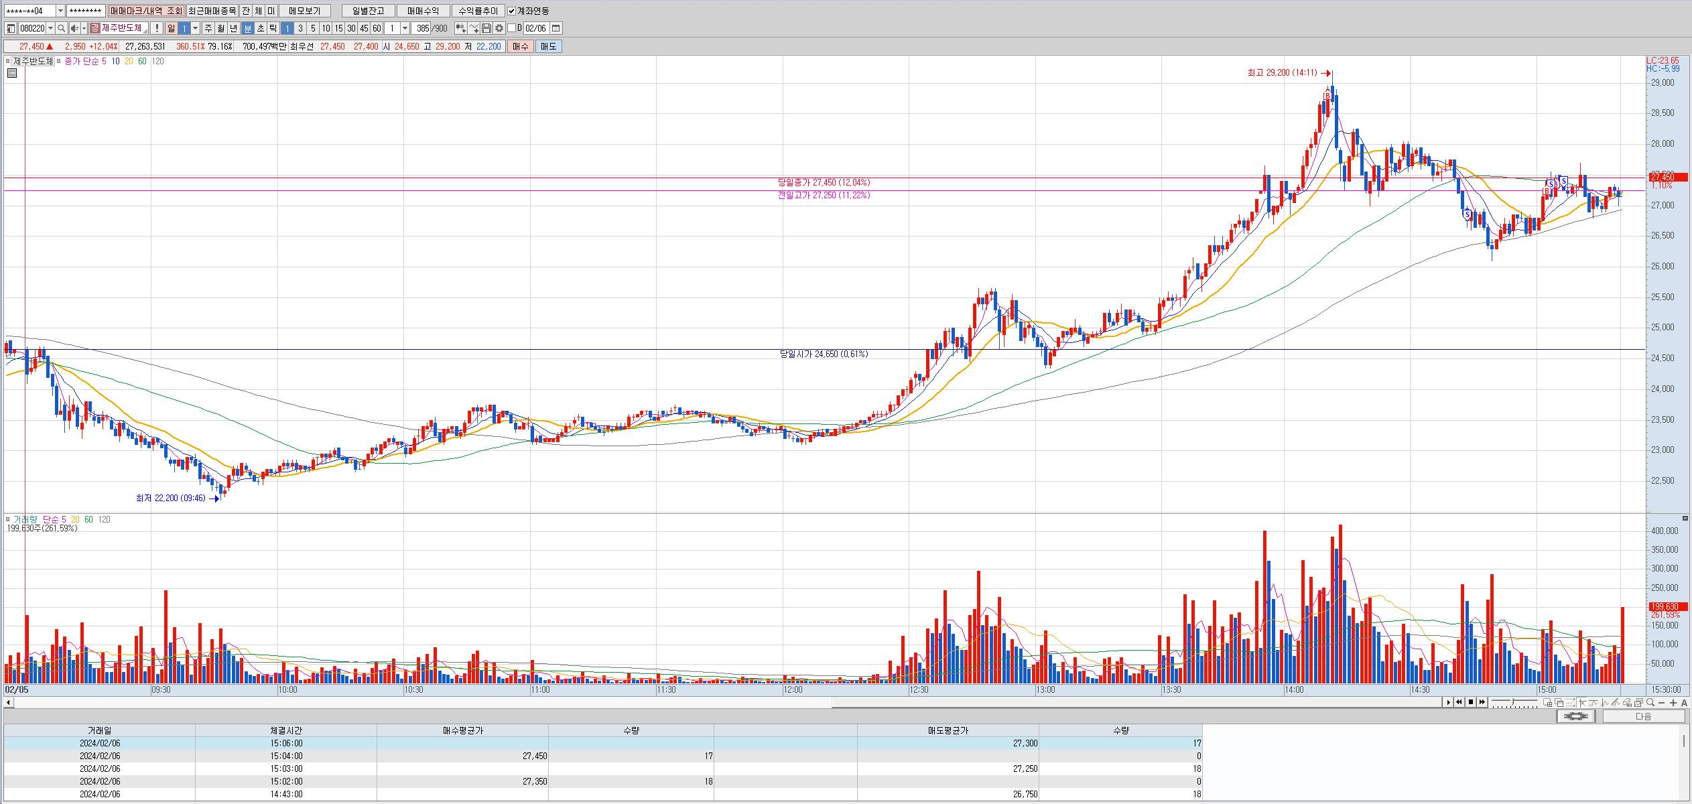The image size is (1692, 804).
Task: Open the stock code 080220 dropdown
Action: [51, 28]
